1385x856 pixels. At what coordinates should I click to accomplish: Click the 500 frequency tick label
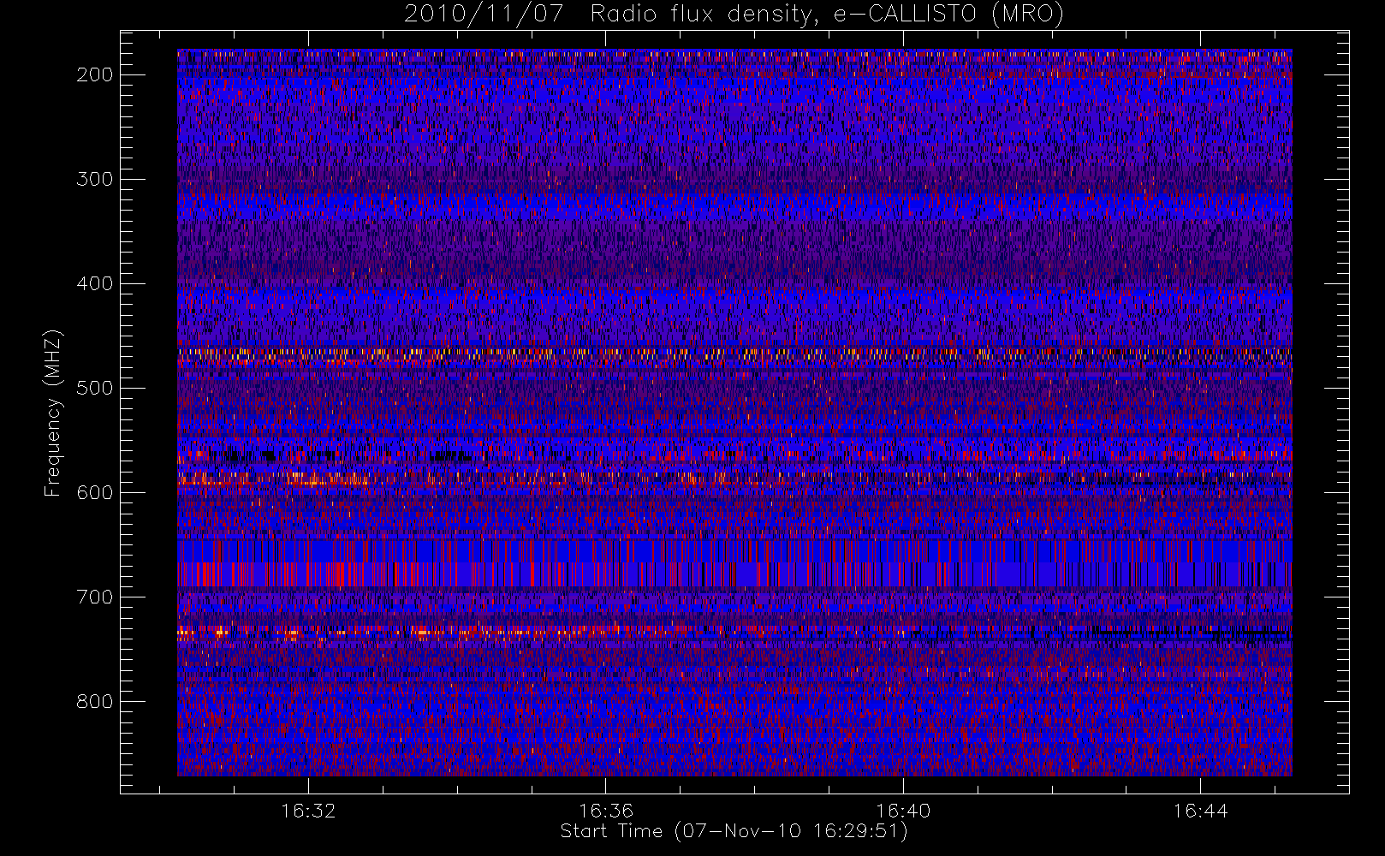(x=95, y=388)
